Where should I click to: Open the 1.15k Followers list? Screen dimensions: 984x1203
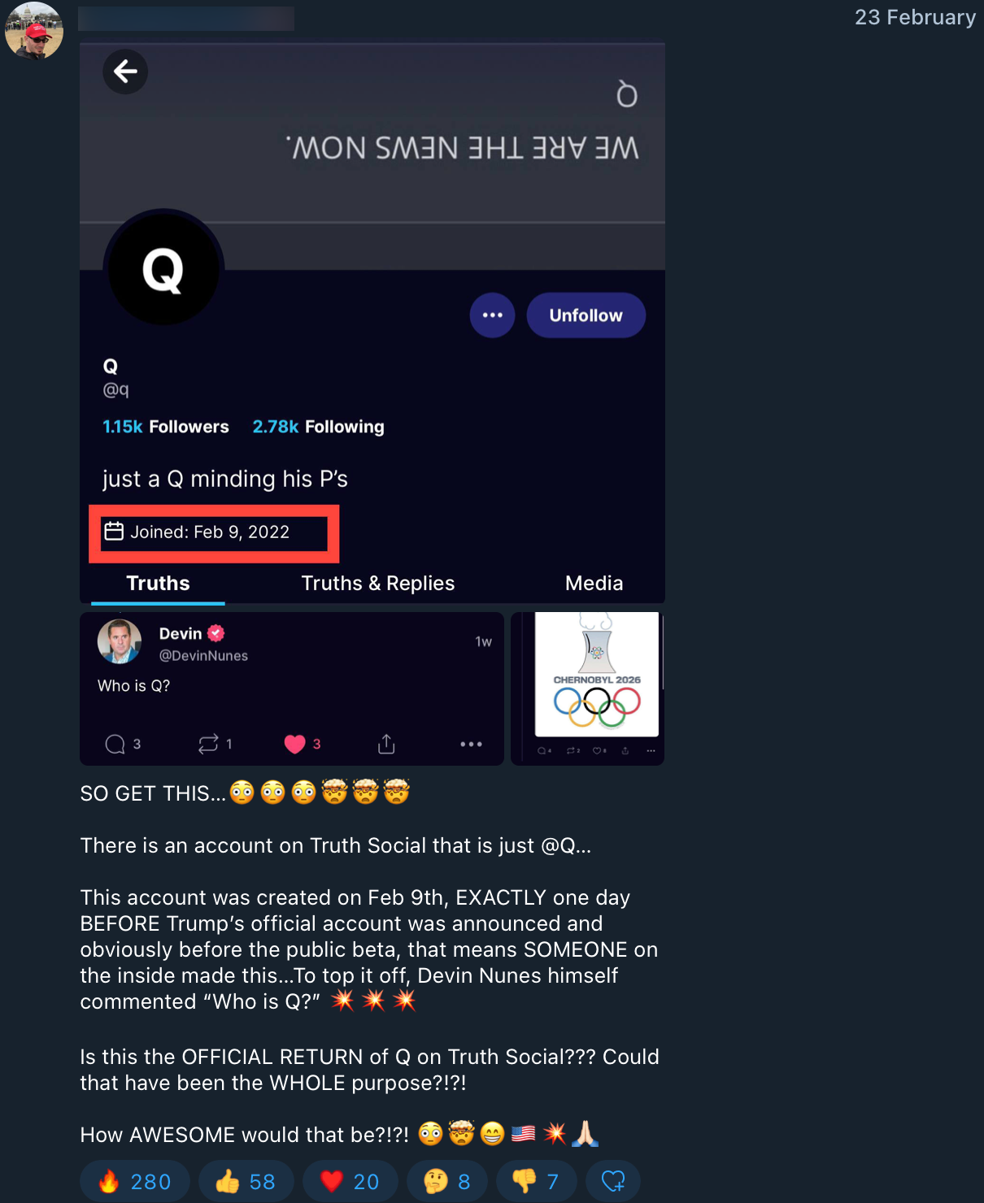[166, 427]
